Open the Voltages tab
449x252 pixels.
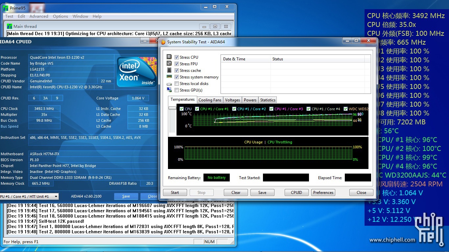point(232,100)
